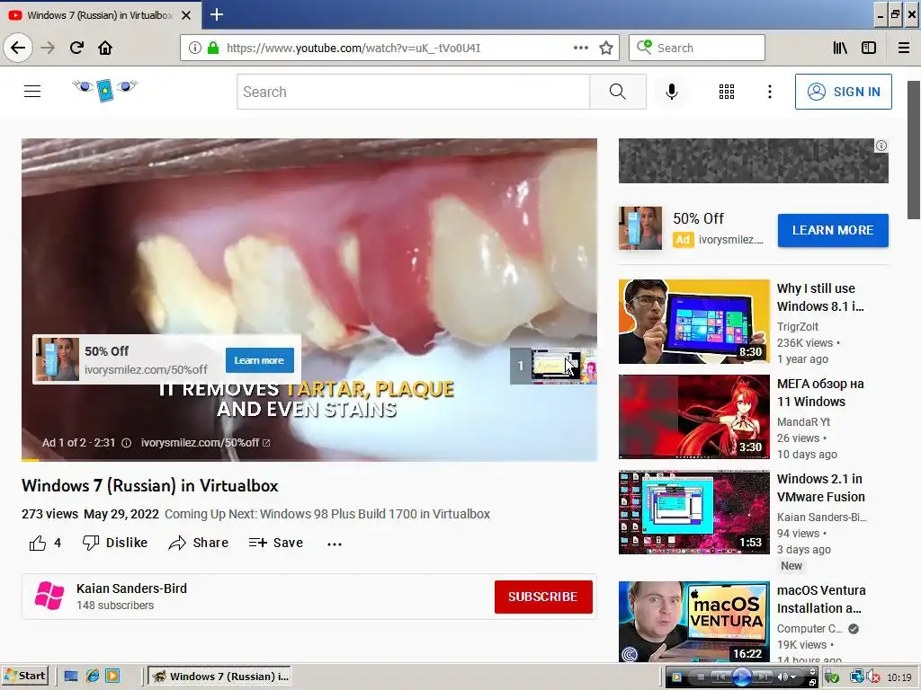This screenshot has width=921, height=690.
Task: Like the video with the thumbs-up icon
Action: click(x=38, y=544)
